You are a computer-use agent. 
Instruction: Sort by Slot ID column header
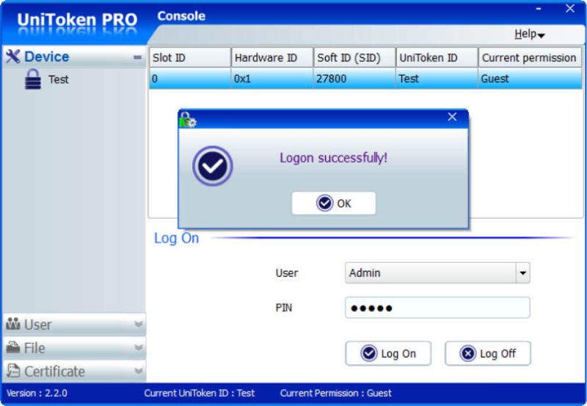(190, 57)
